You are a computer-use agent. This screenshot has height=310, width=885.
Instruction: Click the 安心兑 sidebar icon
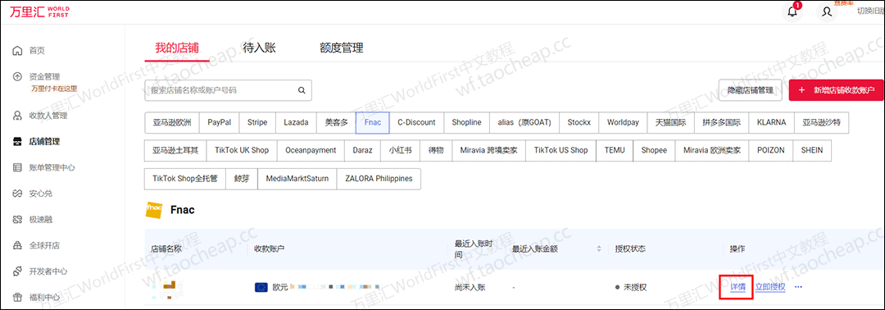(x=17, y=194)
